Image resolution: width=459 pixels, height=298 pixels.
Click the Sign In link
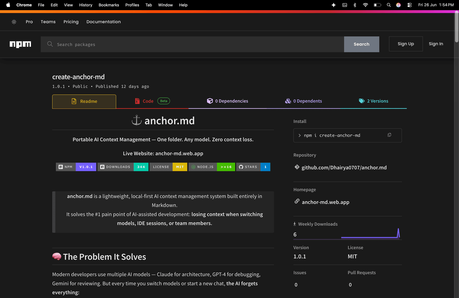pyautogui.click(x=436, y=44)
